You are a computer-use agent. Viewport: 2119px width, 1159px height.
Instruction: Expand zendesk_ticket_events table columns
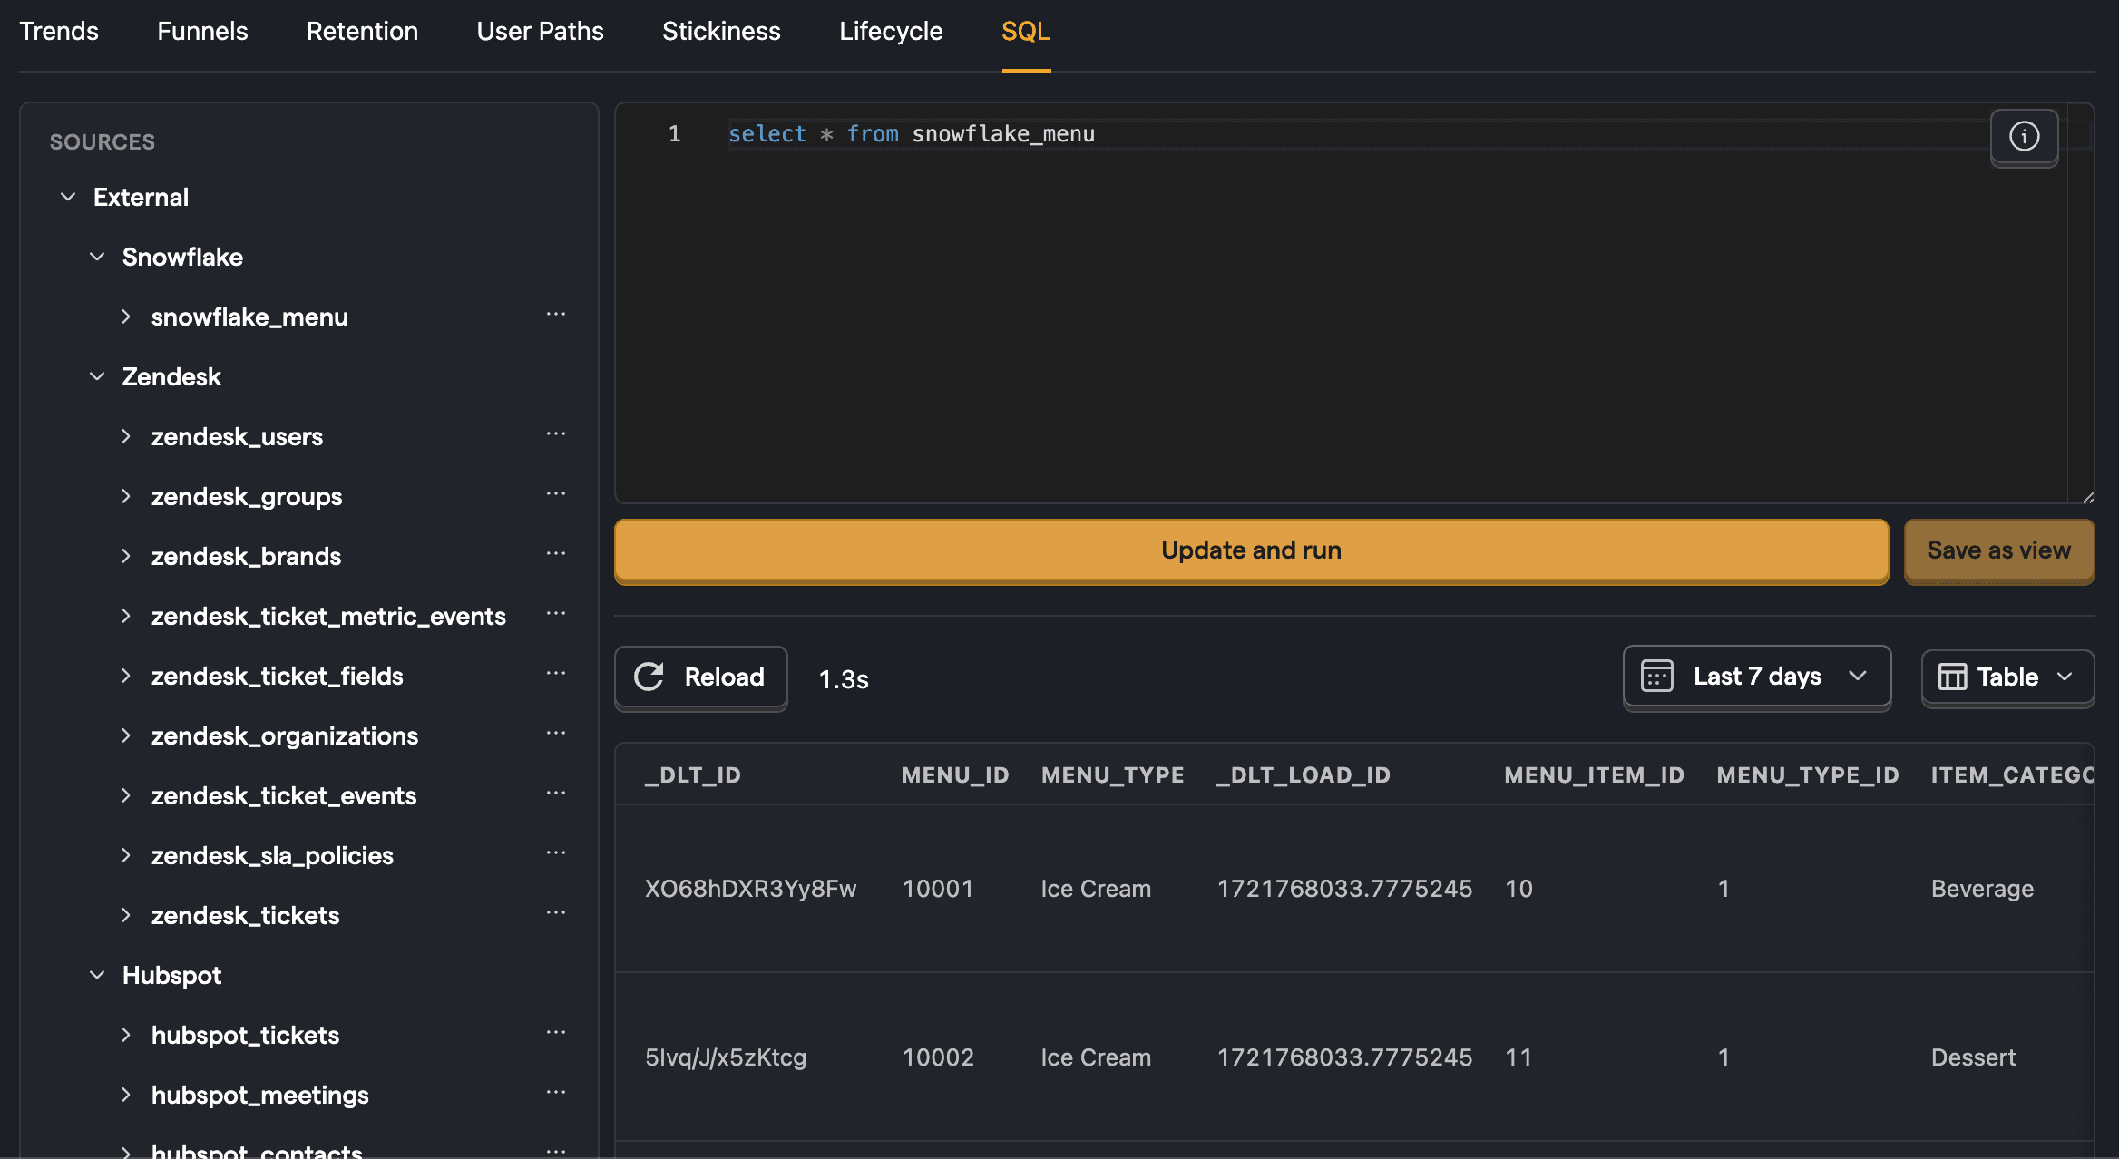coord(126,795)
